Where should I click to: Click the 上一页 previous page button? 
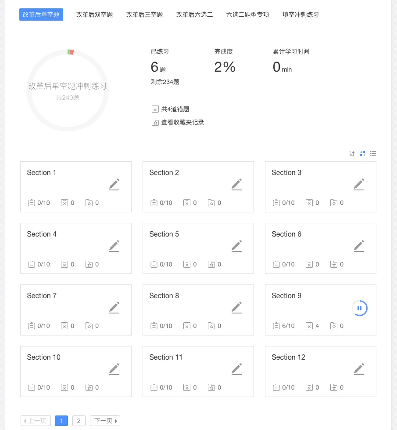pyautogui.click(x=36, y=421)
